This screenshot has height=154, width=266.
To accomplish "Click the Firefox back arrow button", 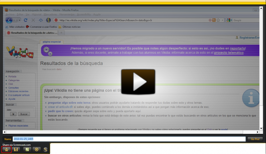I will [10, 20].
